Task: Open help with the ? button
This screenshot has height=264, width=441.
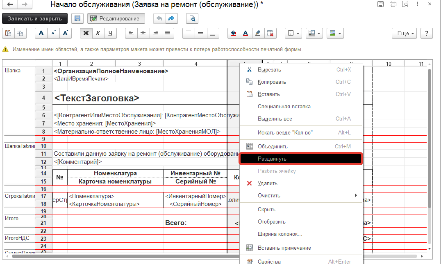Action: (x=426, y=34)
